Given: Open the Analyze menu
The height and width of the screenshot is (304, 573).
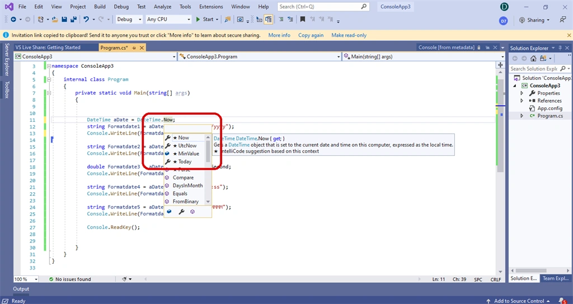Looking at the screenshot, I should click(163, 7).
